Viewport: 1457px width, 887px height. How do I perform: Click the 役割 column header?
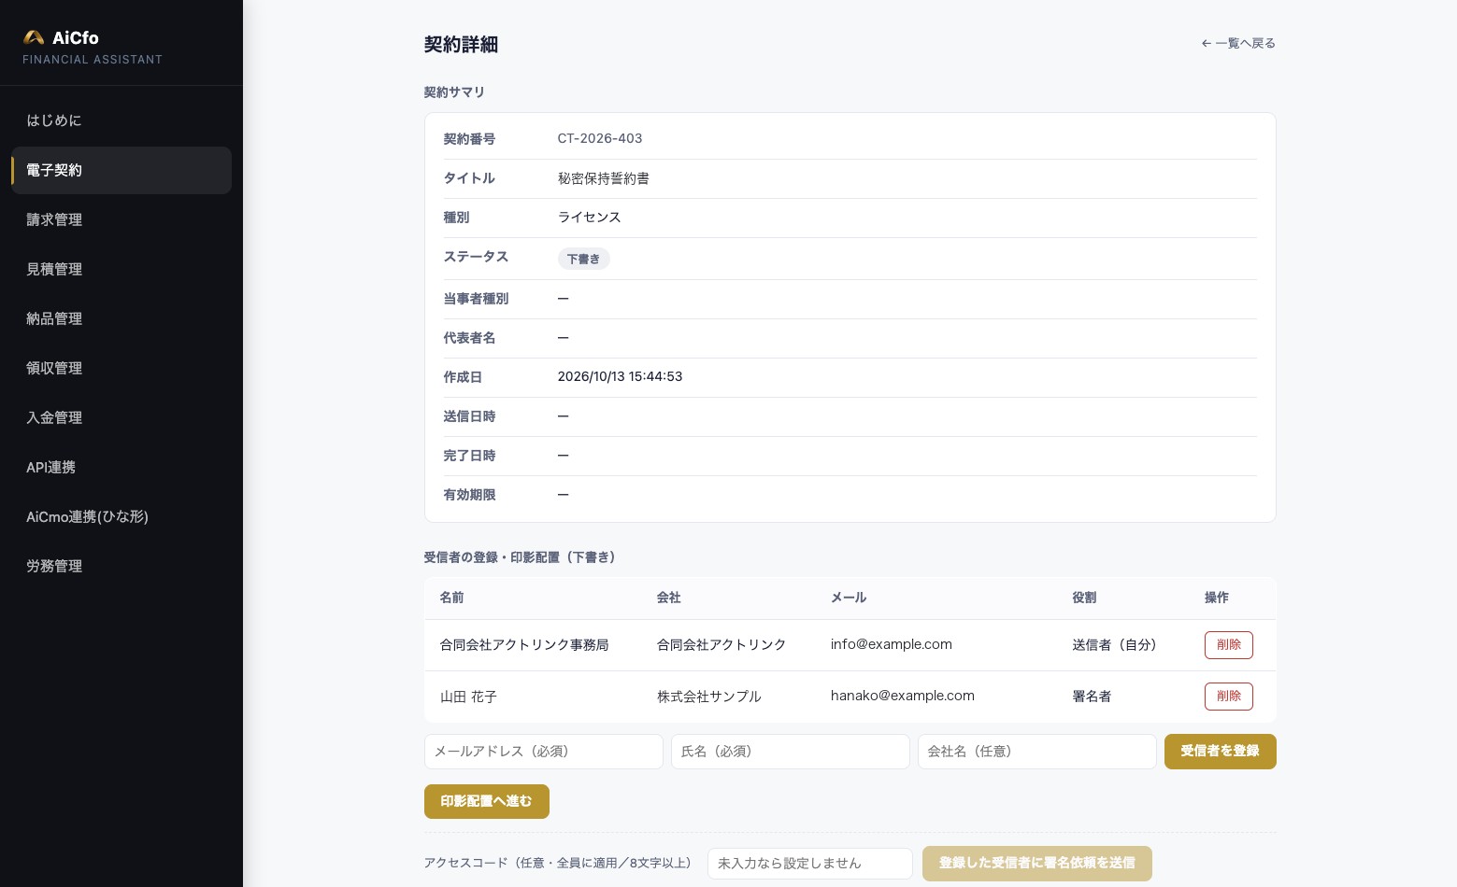(x=1084, y=598)
